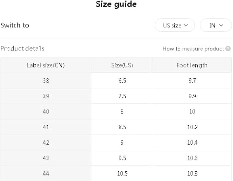This screenshot has height=181, width=233.
Task: Select label size 42 cell
Action: click(x=46, y=143)
